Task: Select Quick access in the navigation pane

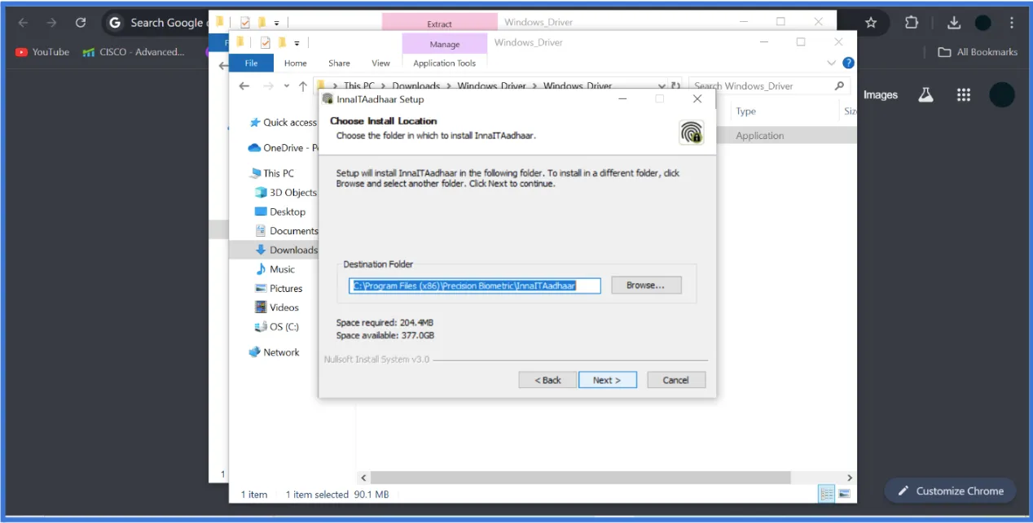Action: click(x=283, y=122)
